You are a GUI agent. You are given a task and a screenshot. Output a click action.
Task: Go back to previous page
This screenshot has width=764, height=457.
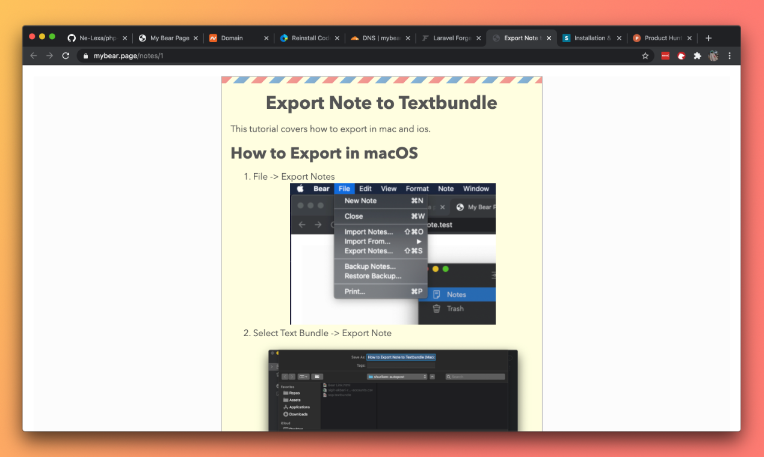tap(34, 55)
